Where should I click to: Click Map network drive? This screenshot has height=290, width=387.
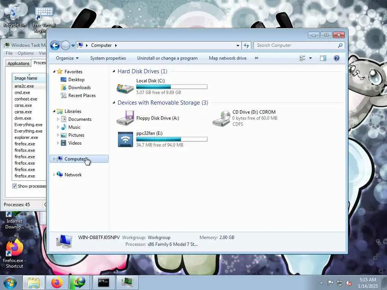coord(228,58)
